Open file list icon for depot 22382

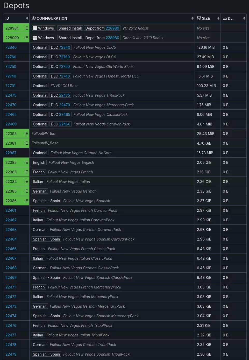pyautogui.click(x=26, y=162)
